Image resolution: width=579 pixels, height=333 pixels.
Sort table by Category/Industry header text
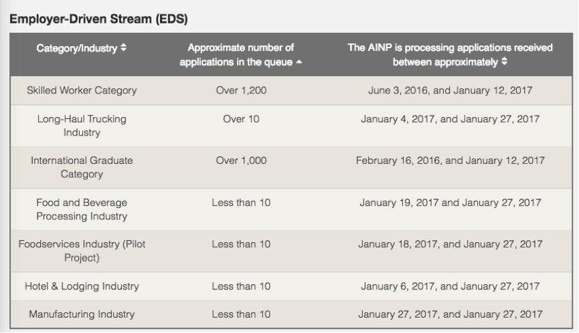[76, 48]
